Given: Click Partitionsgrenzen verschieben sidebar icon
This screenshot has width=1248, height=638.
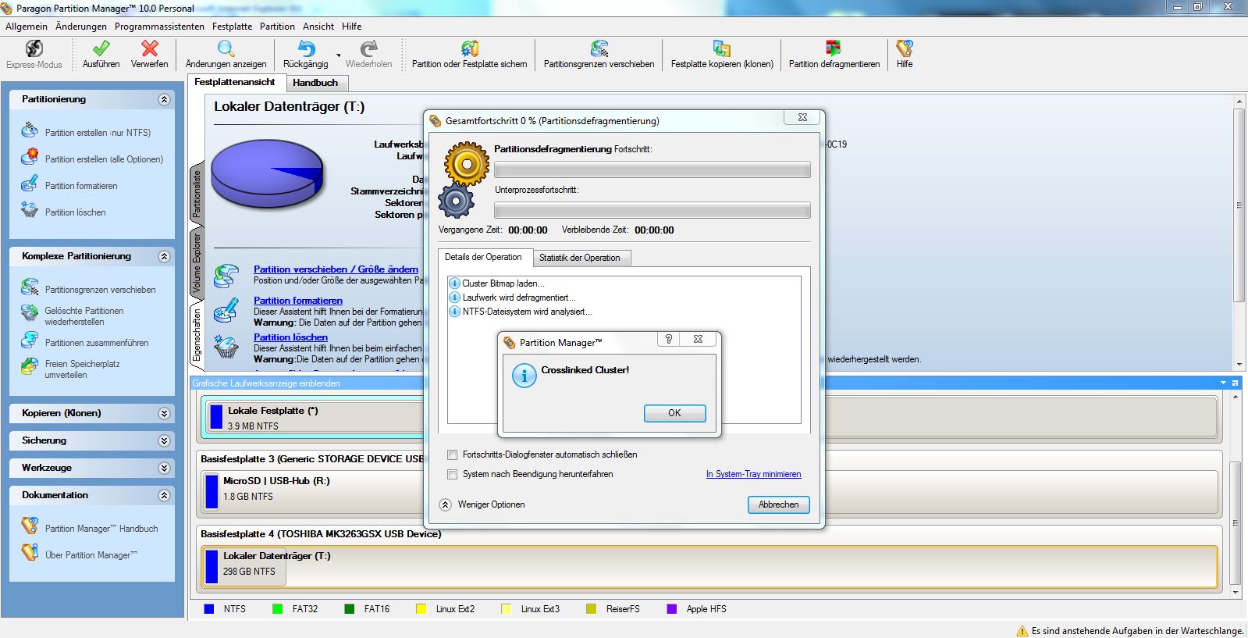Looking at the screenshot, I should [30, 287].
